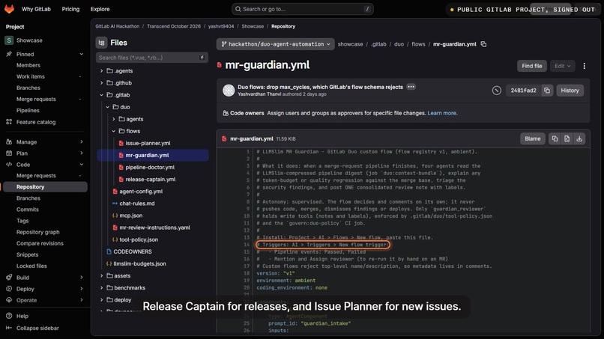The image size is (604, 339).
Task: Open the Edit dropdown
Action: click(562, 66)
